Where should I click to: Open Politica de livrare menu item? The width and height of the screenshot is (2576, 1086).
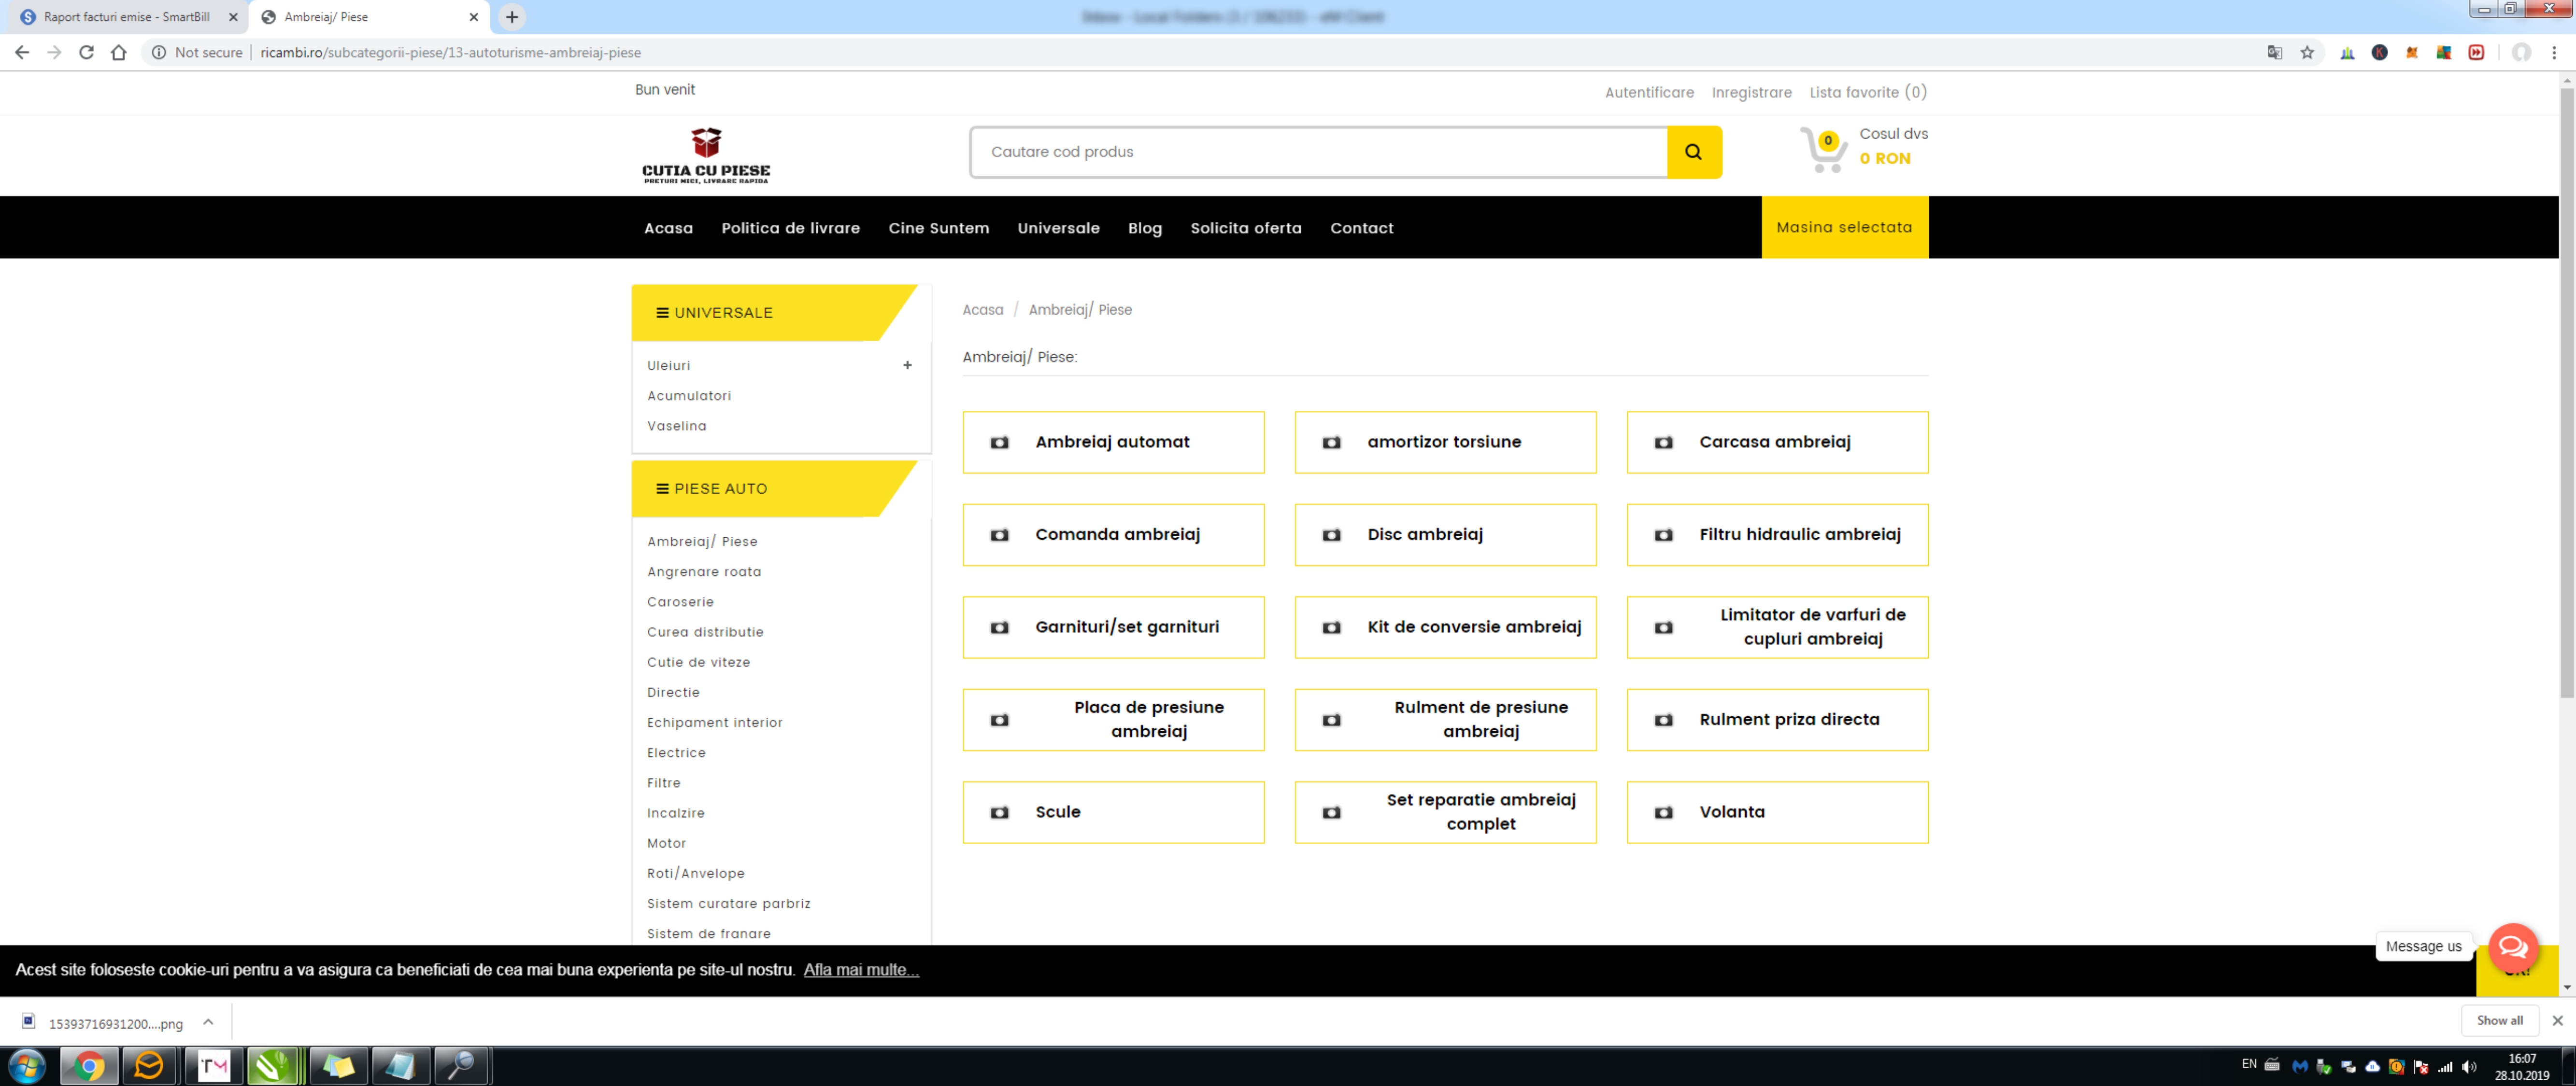(x=790, y=228)
